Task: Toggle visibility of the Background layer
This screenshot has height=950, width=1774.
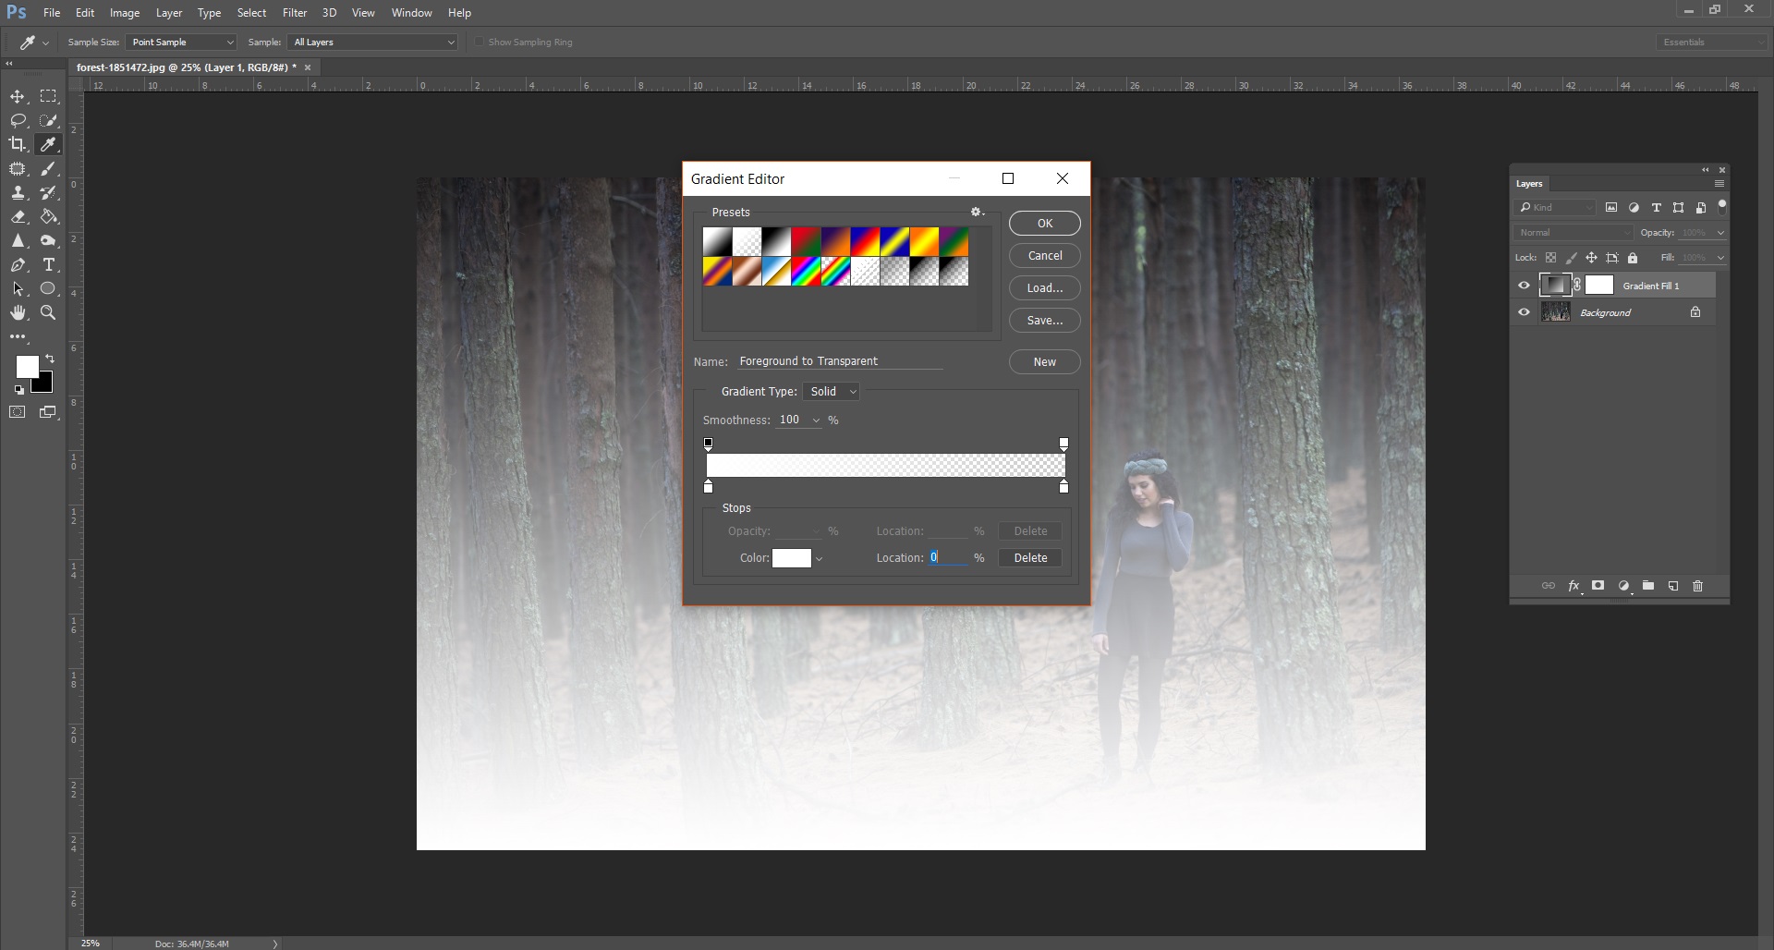Action: 1524,312
